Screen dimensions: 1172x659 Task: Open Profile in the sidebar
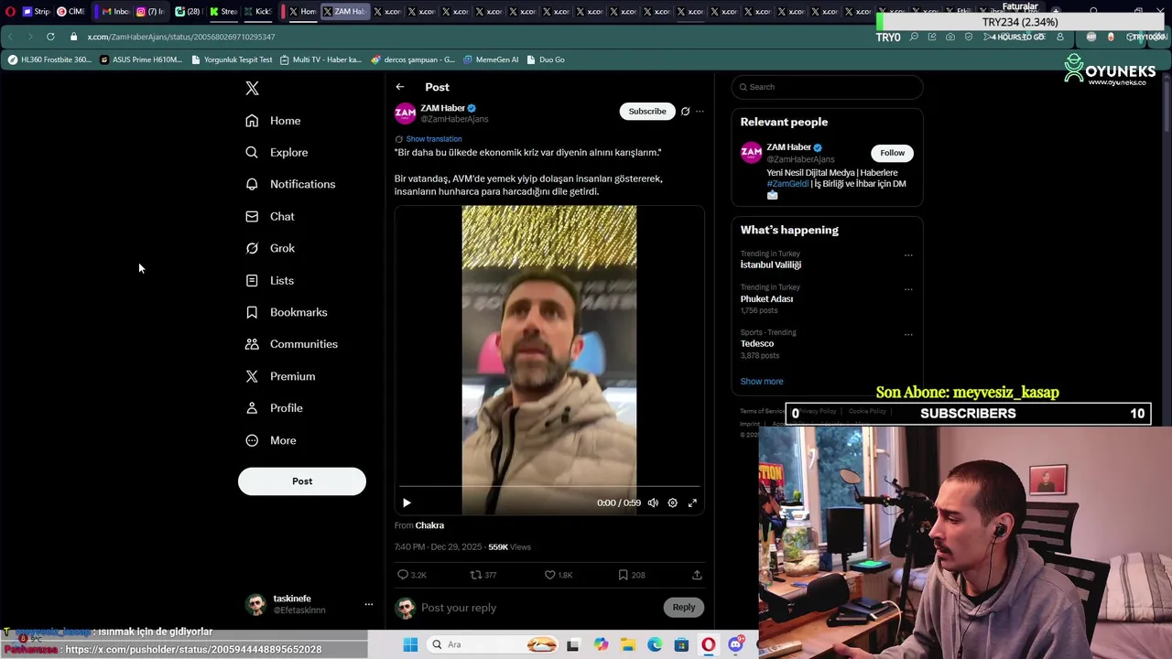tap(275, 408)
